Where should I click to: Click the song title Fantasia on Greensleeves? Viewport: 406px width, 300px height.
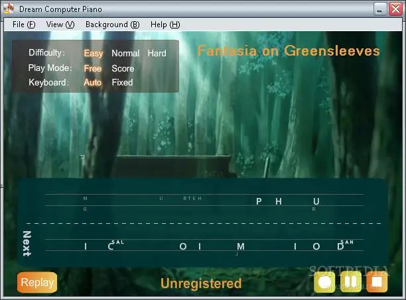[289, 51]
